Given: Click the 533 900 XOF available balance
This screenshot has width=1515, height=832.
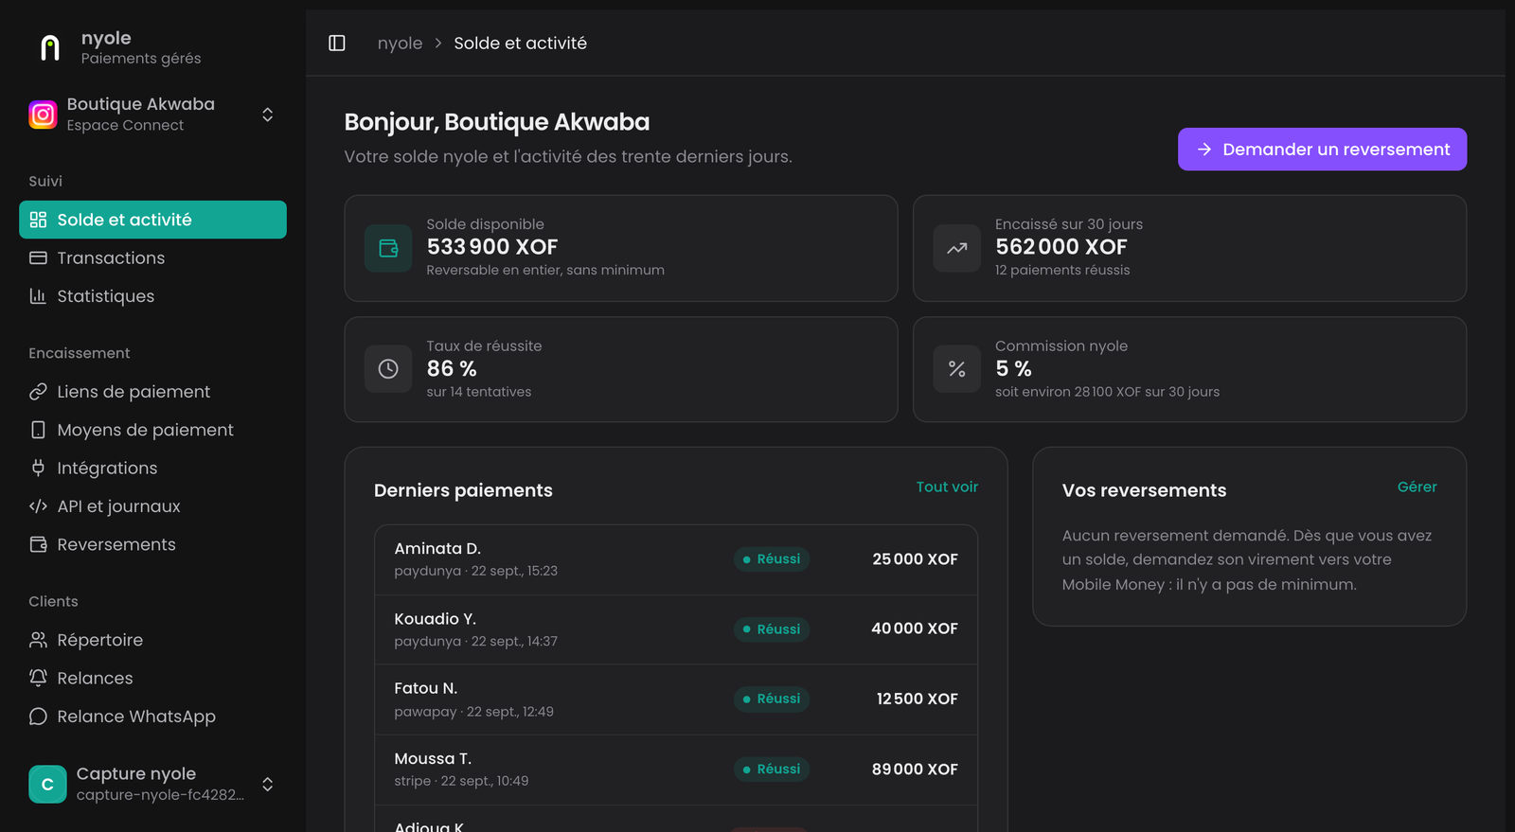Looking at the screenshot, I should [492, 247].
